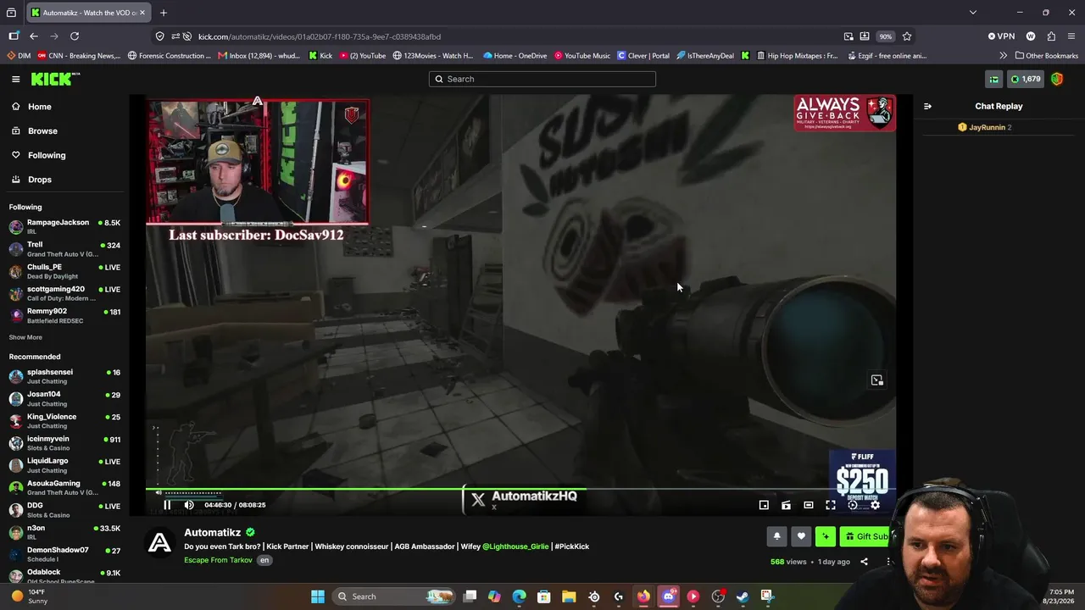Open the Kick points balance showing 1,679
Viewport: 1085px width, 610px height.
point(1026,79)
